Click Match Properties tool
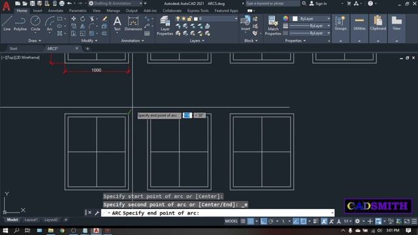Viewport: 418px width, 235px height. pyautogui.click(x=273, y=25)
